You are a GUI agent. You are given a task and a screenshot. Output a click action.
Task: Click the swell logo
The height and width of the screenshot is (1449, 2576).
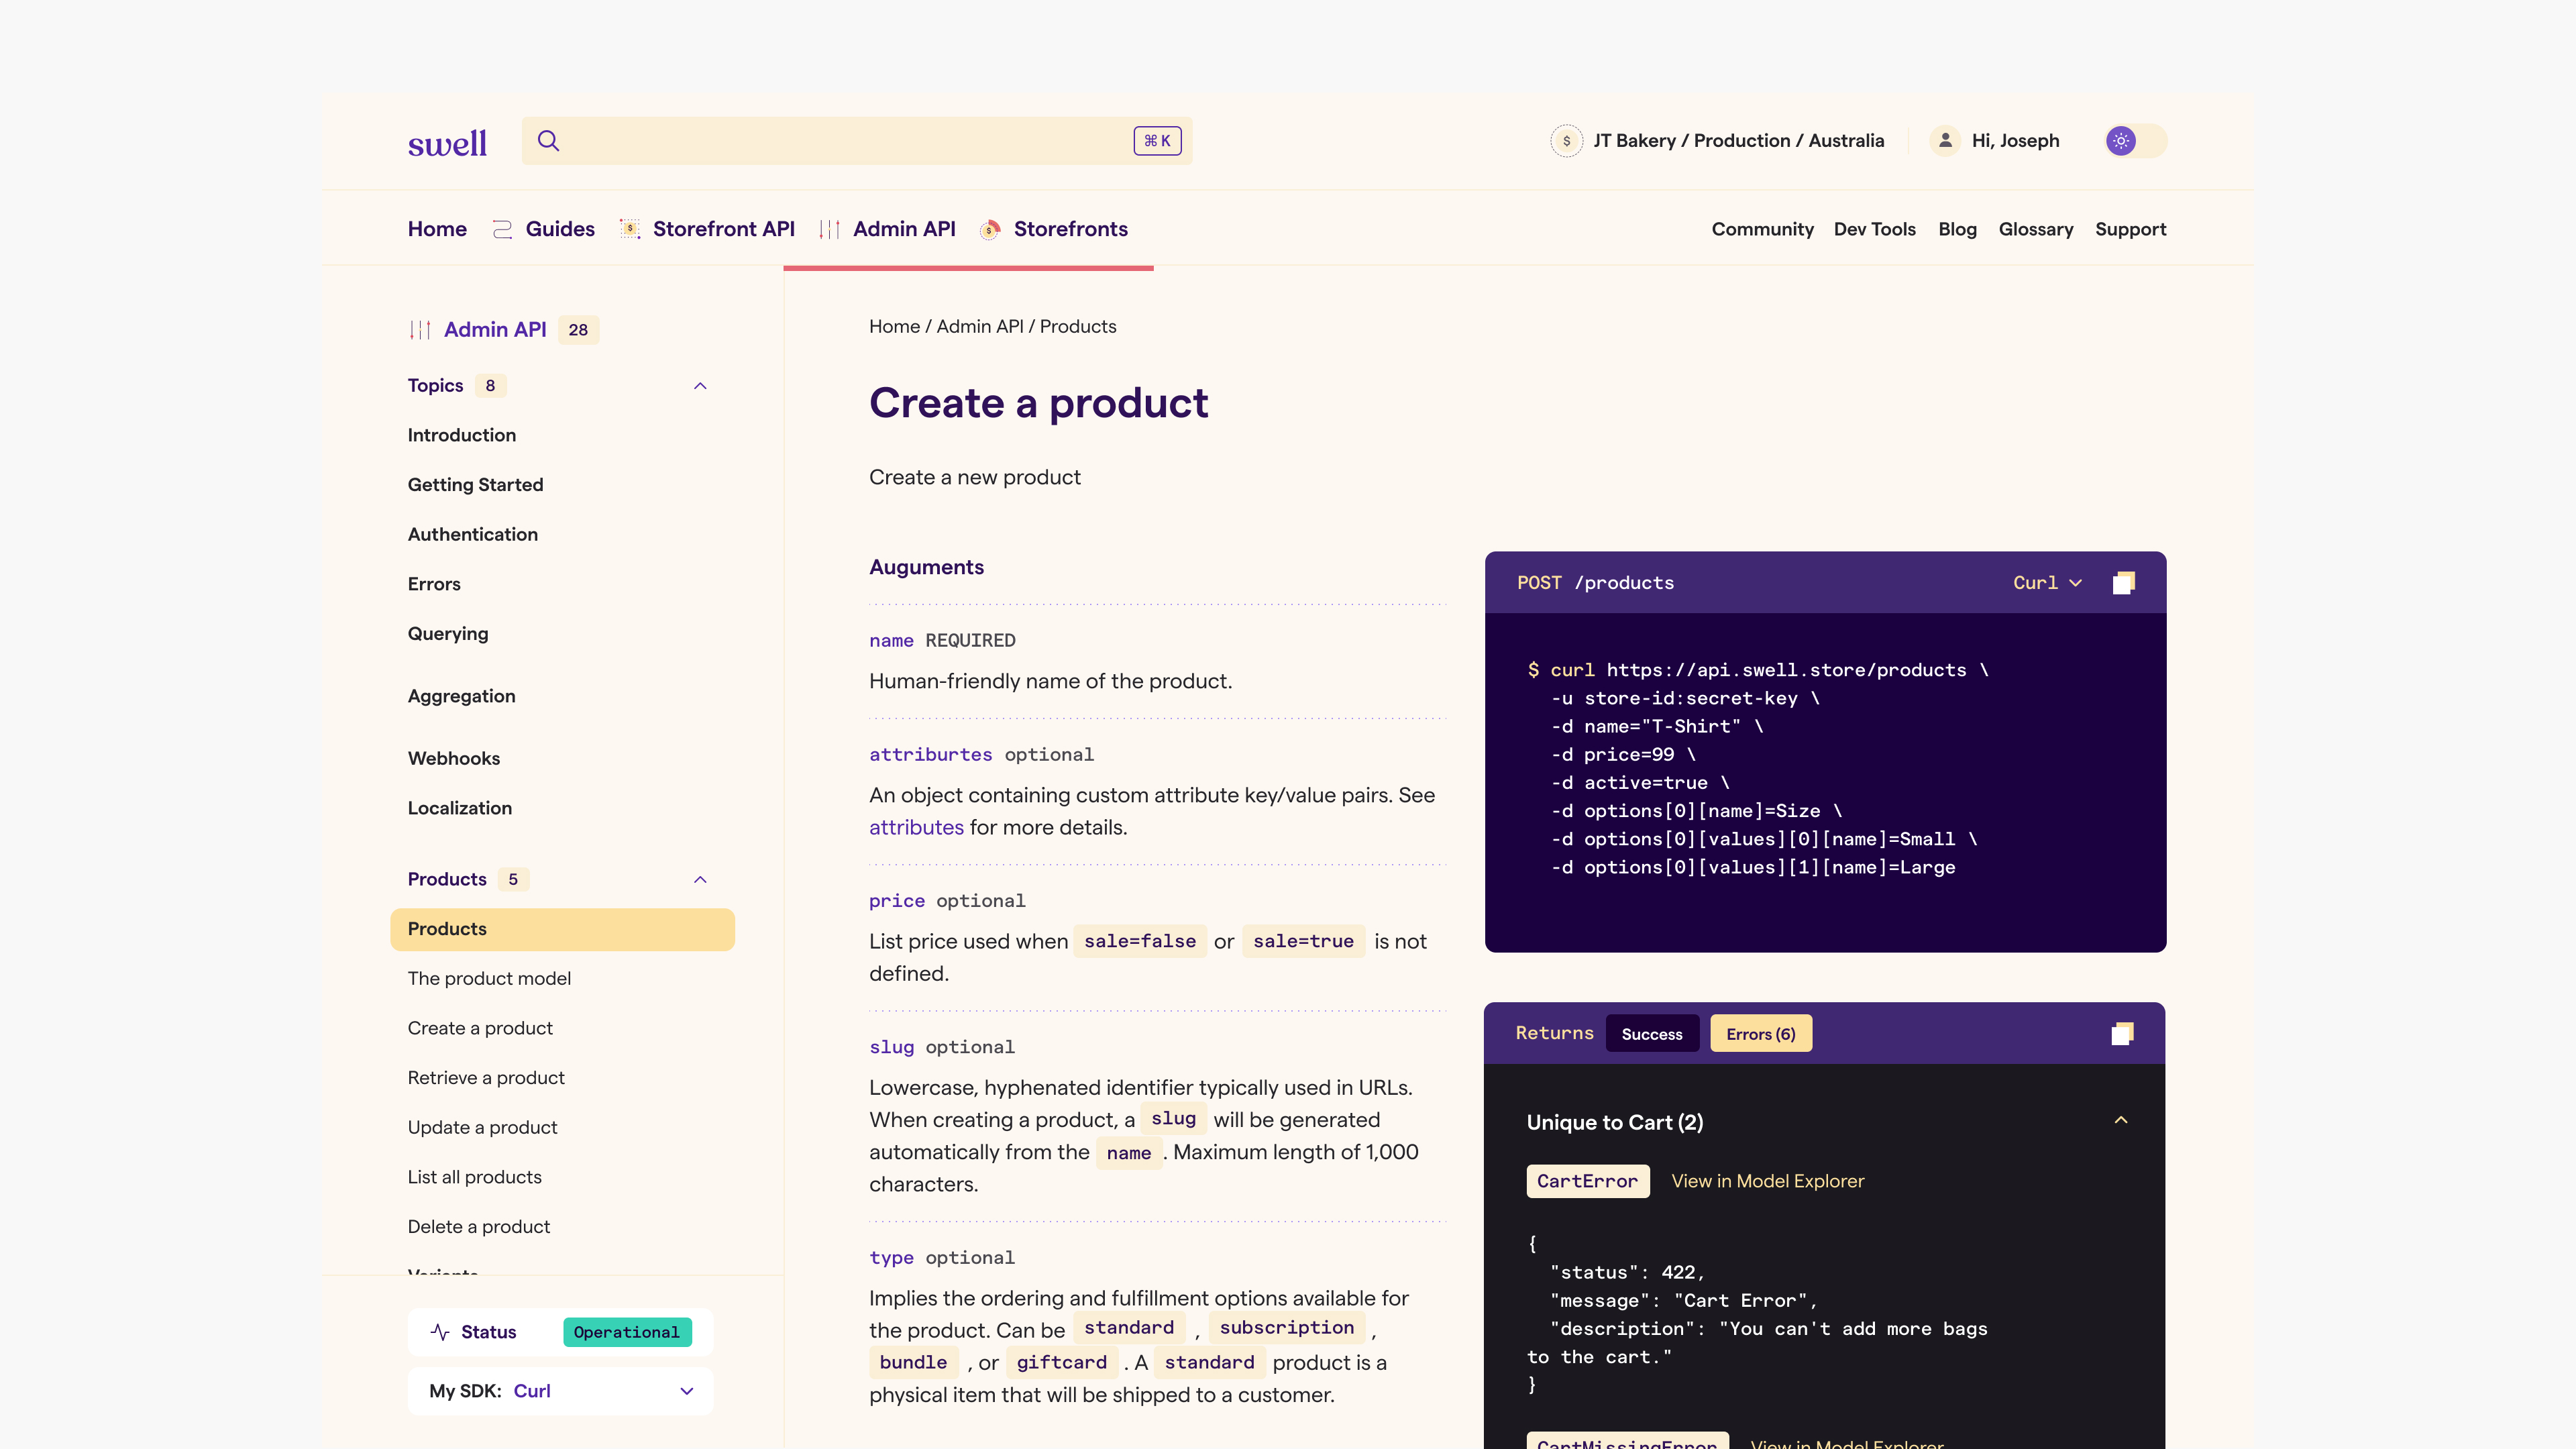coord(447,143)
